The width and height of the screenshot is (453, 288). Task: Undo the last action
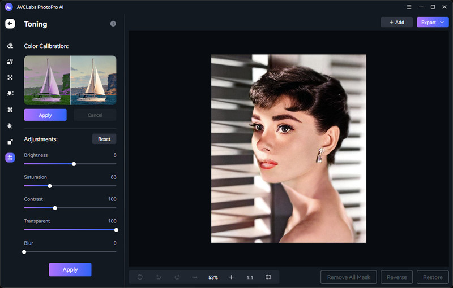click(159, 277)
